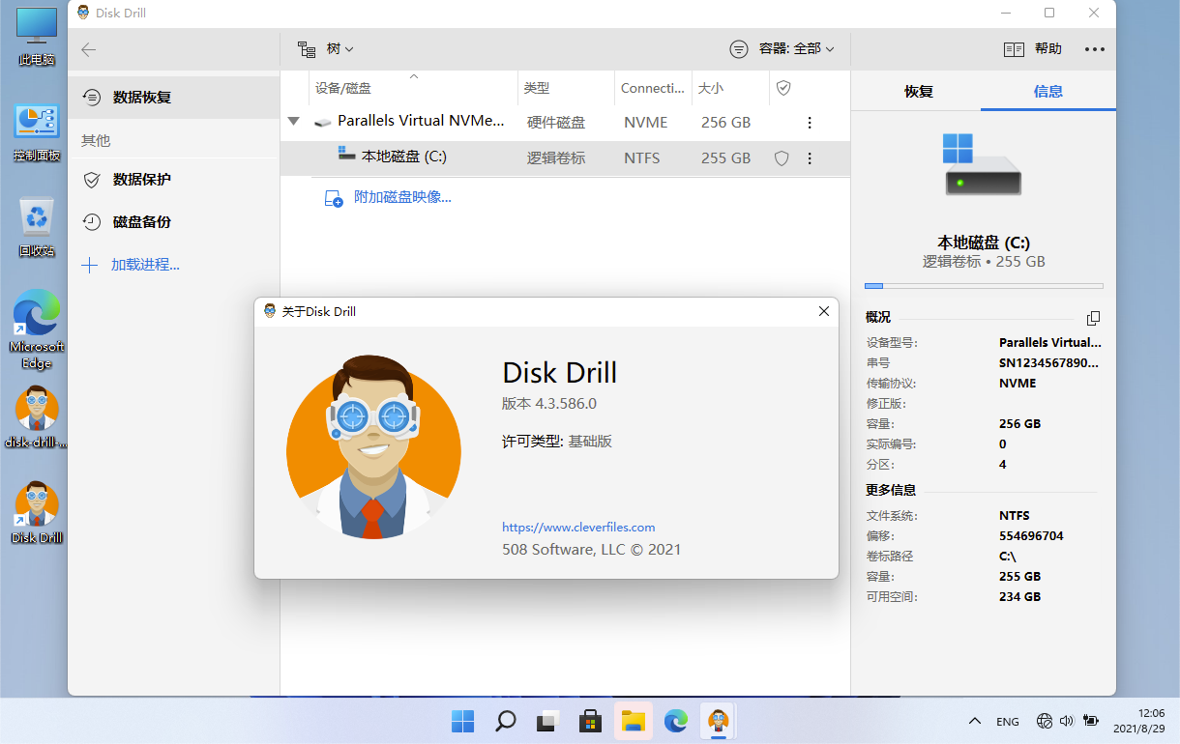Open the three-dots more menu in toolbar
This screenshot has height=744, width=1180.
[x=1094, y=49]
